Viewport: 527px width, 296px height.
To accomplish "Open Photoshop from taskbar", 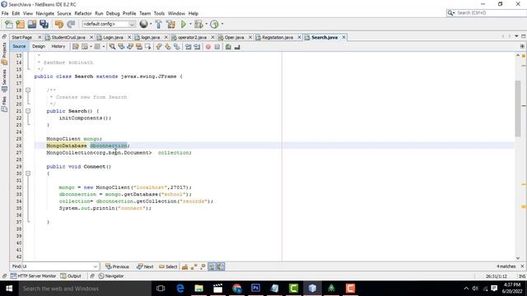I will pyautogui.click(x=256, y=289).
